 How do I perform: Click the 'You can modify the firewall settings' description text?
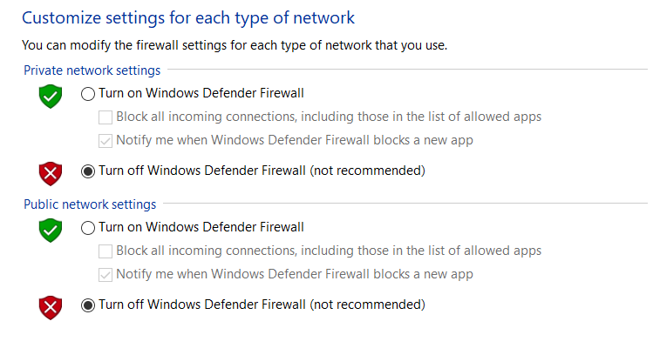(235, 45)
